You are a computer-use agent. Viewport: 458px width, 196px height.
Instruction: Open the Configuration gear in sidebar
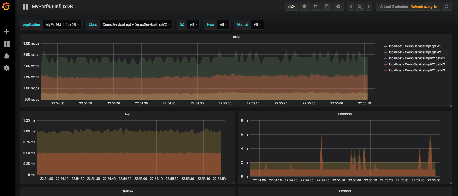[x=7, y=68]
